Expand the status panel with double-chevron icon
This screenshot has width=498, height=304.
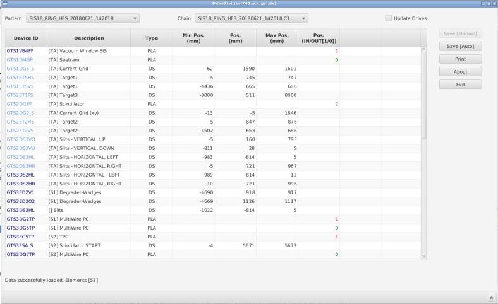coord(490,296)
